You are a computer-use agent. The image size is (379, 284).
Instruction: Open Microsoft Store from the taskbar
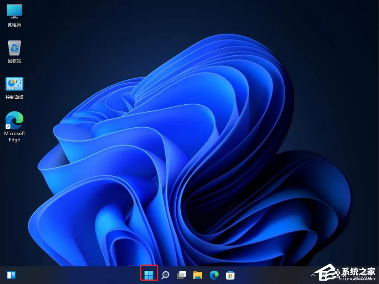[230, 275]
